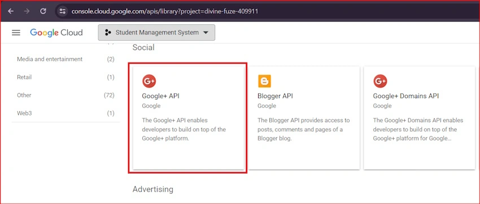Click the Google+ Domains API description text

(418, 130)
